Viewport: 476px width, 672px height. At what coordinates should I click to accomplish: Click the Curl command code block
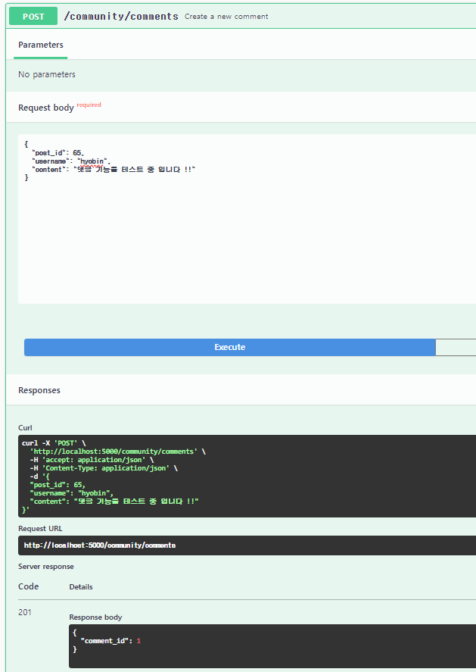(x=247, y=476)
